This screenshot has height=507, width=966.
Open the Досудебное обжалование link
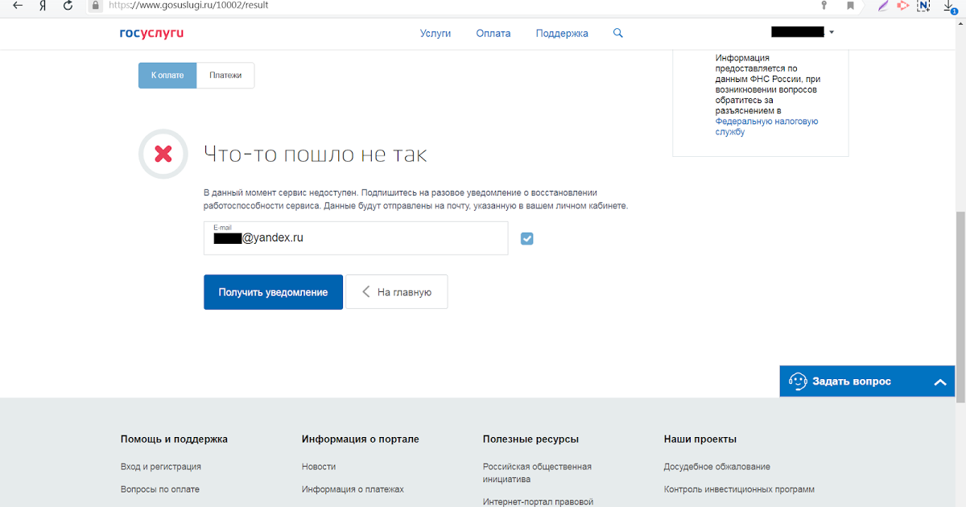click(717, 467)
